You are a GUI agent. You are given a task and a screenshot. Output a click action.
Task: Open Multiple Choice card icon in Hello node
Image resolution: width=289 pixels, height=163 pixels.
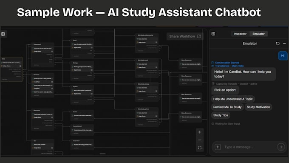click(x=20, y=66)
